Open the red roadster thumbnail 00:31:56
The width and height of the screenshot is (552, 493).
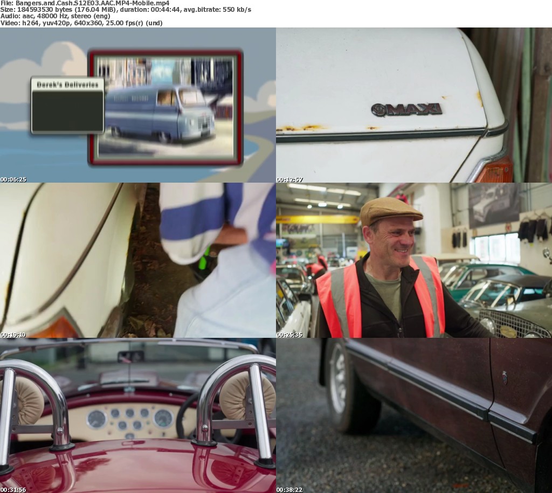tap(137, 415)
